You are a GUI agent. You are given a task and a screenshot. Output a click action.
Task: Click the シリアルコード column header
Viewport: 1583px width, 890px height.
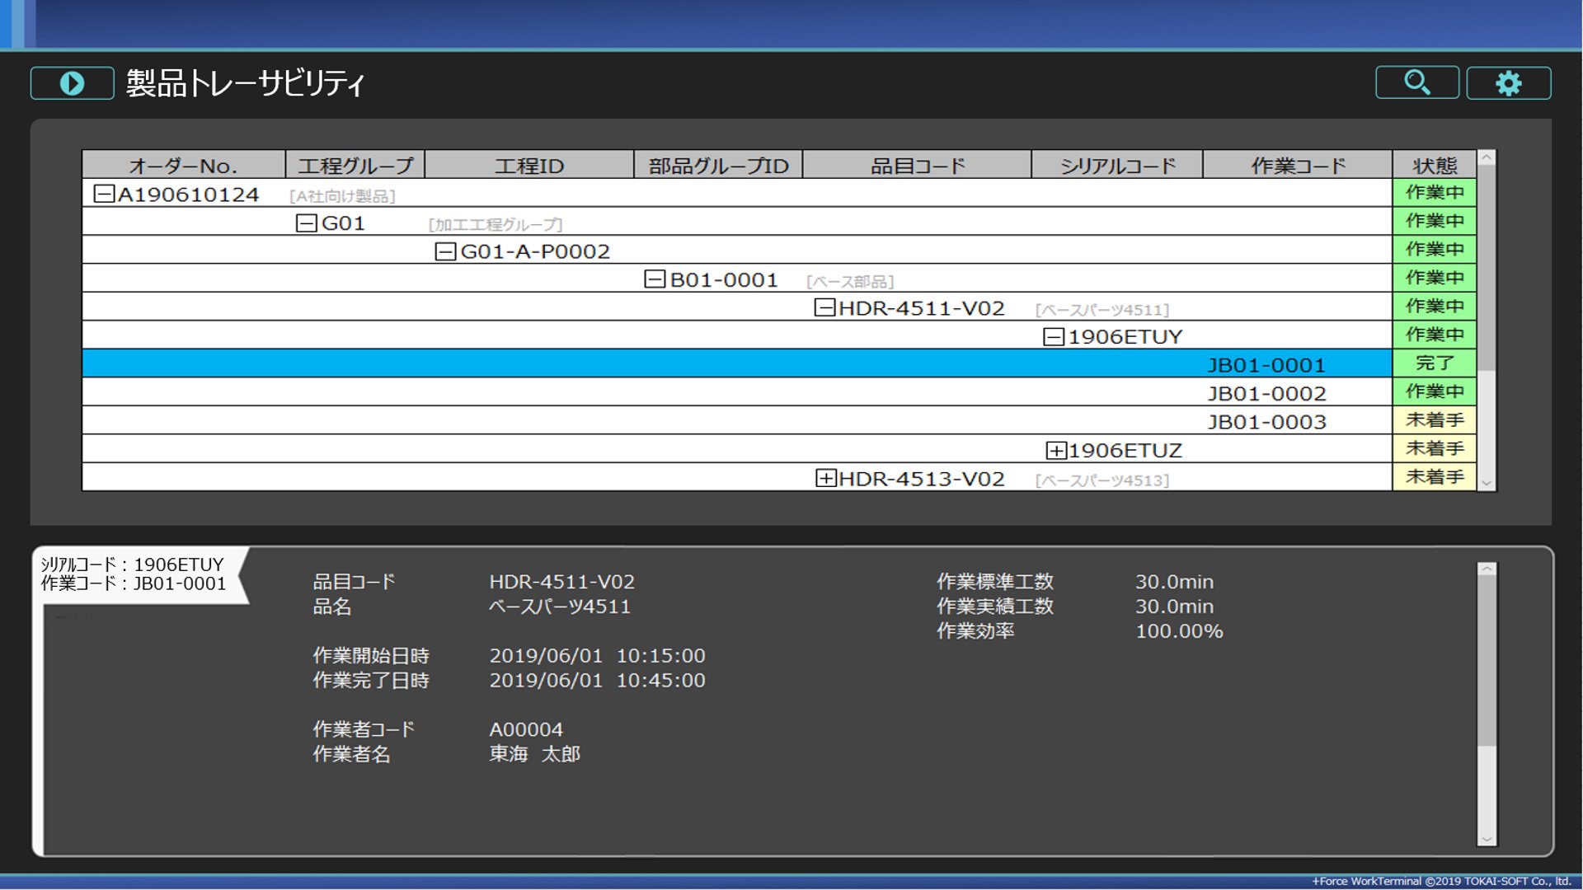tap(1117, 166)
